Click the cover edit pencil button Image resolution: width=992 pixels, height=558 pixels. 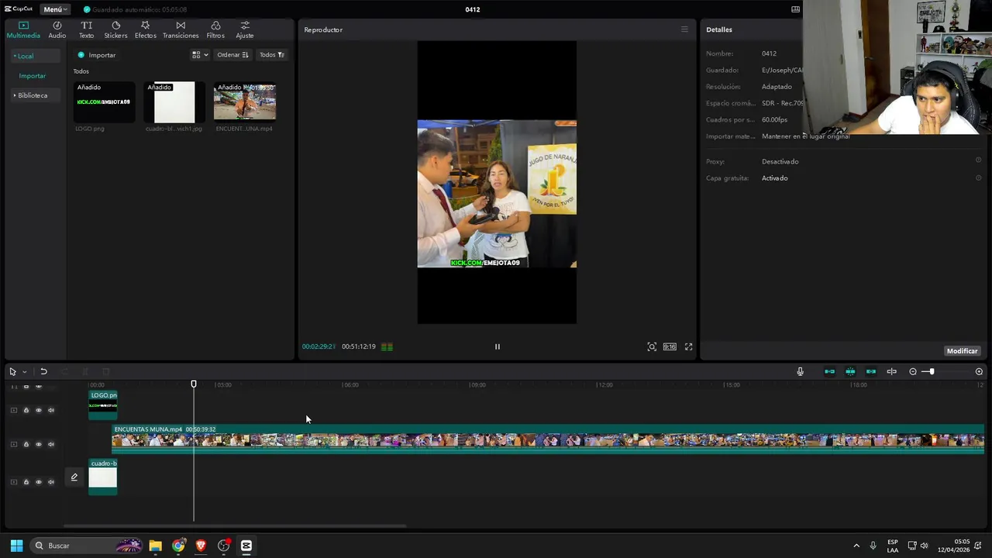tap(74, 477)
